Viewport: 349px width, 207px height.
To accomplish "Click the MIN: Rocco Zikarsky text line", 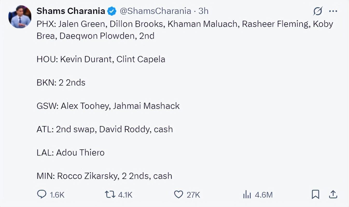I will pos(104,176).
